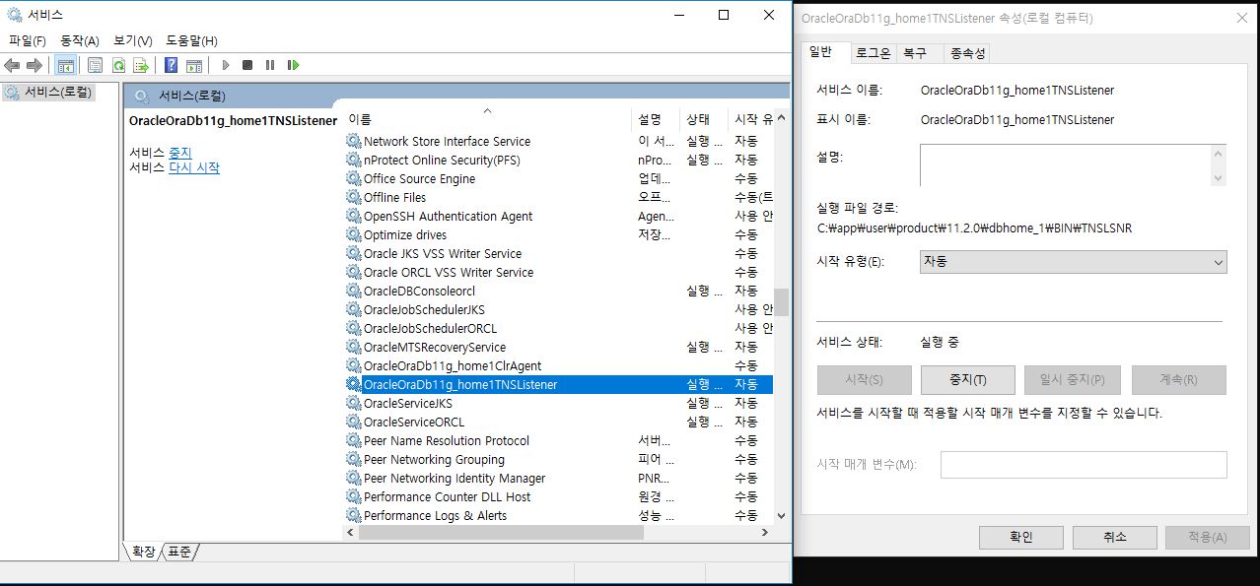Toggle the show/hide console tree toolbar icon

tap(65, 65)
